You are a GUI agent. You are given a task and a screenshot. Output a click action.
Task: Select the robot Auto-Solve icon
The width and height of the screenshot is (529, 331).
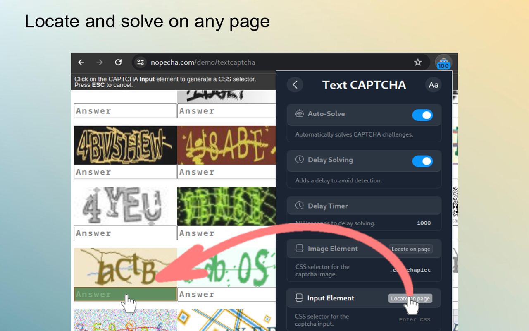299,114
